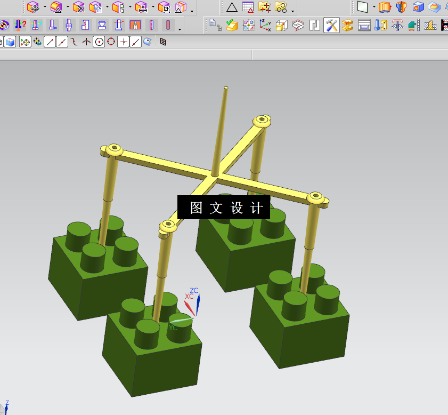Toggle Quadrant Point snap

(x=111, y=42)
